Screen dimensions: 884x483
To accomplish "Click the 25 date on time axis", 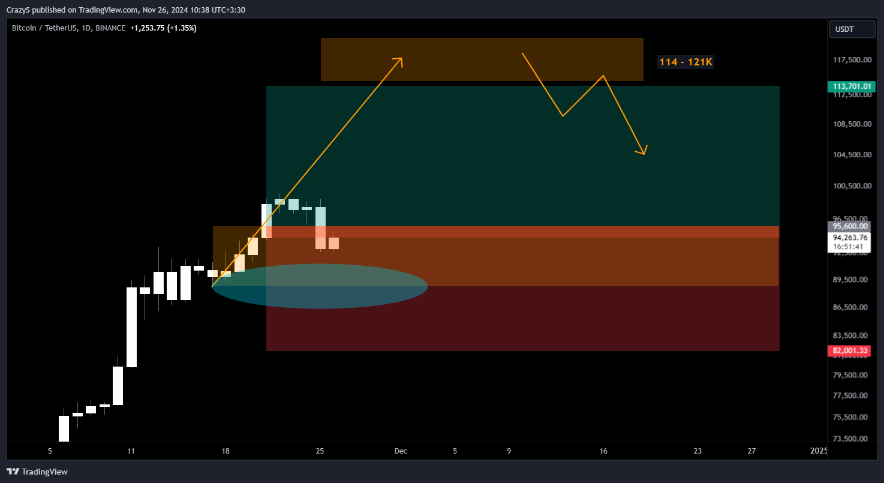I will pos(320,451).
